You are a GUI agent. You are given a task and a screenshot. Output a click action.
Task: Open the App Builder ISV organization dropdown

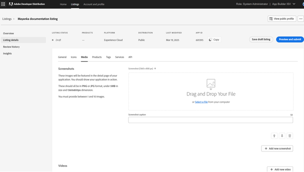tap(284, 4)
